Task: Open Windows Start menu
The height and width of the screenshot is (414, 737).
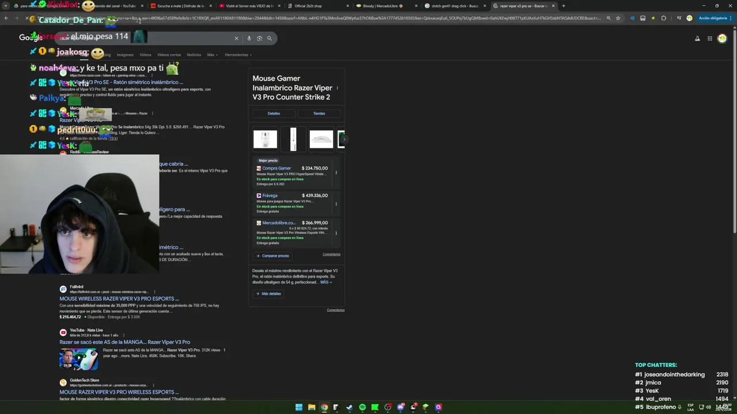Action: [299, 407]
